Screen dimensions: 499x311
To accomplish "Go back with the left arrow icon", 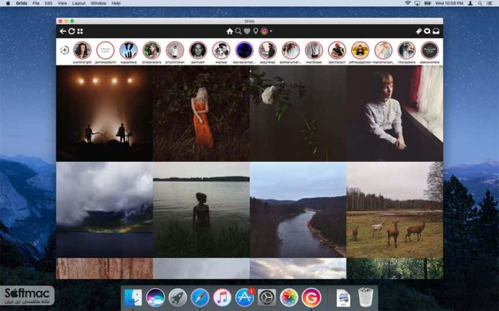I will 63,31.
